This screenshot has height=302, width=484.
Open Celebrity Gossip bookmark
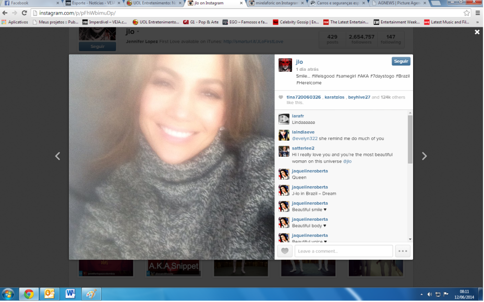point(296,22)
